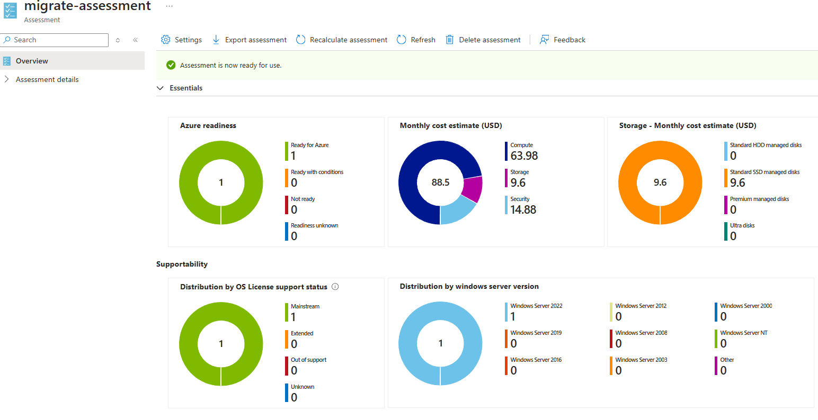
Task: Export assessment via toolbar button
Action: (x=250, y=40)
